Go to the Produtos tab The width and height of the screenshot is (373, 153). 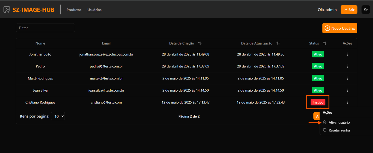[x=74, y=10]
